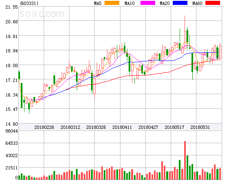Click the MA5 legend label
Screen dimensions: 245x180
[x=98, y=3]
